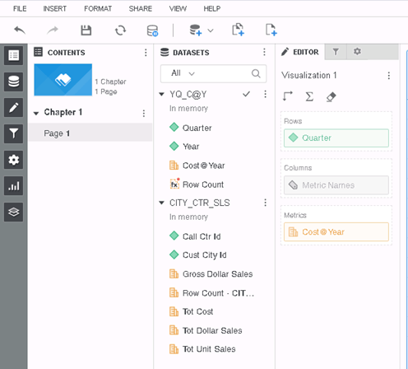Click the Add Page icon in toolbar
Screen dimensions: 408x369
point(271,30)
